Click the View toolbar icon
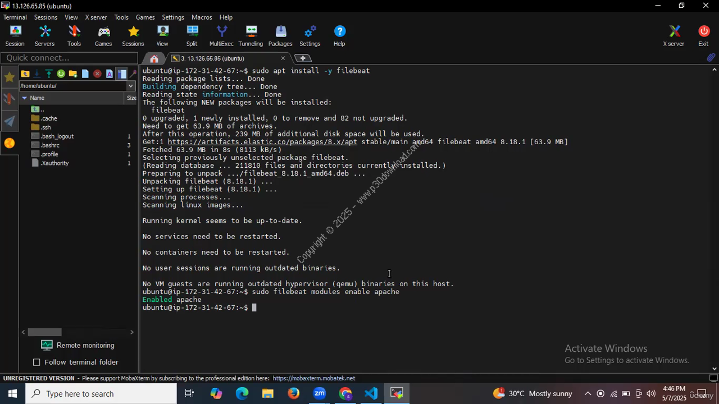The image size is (719, 404). tap(162, 36)
